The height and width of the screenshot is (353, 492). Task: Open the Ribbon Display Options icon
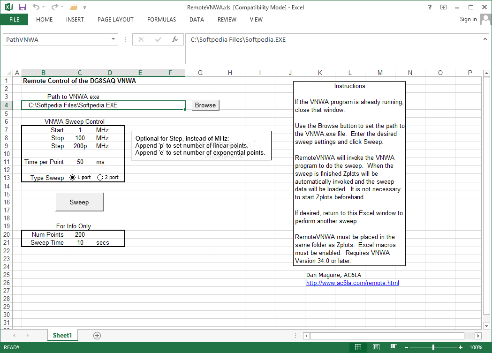click(443, 7)
